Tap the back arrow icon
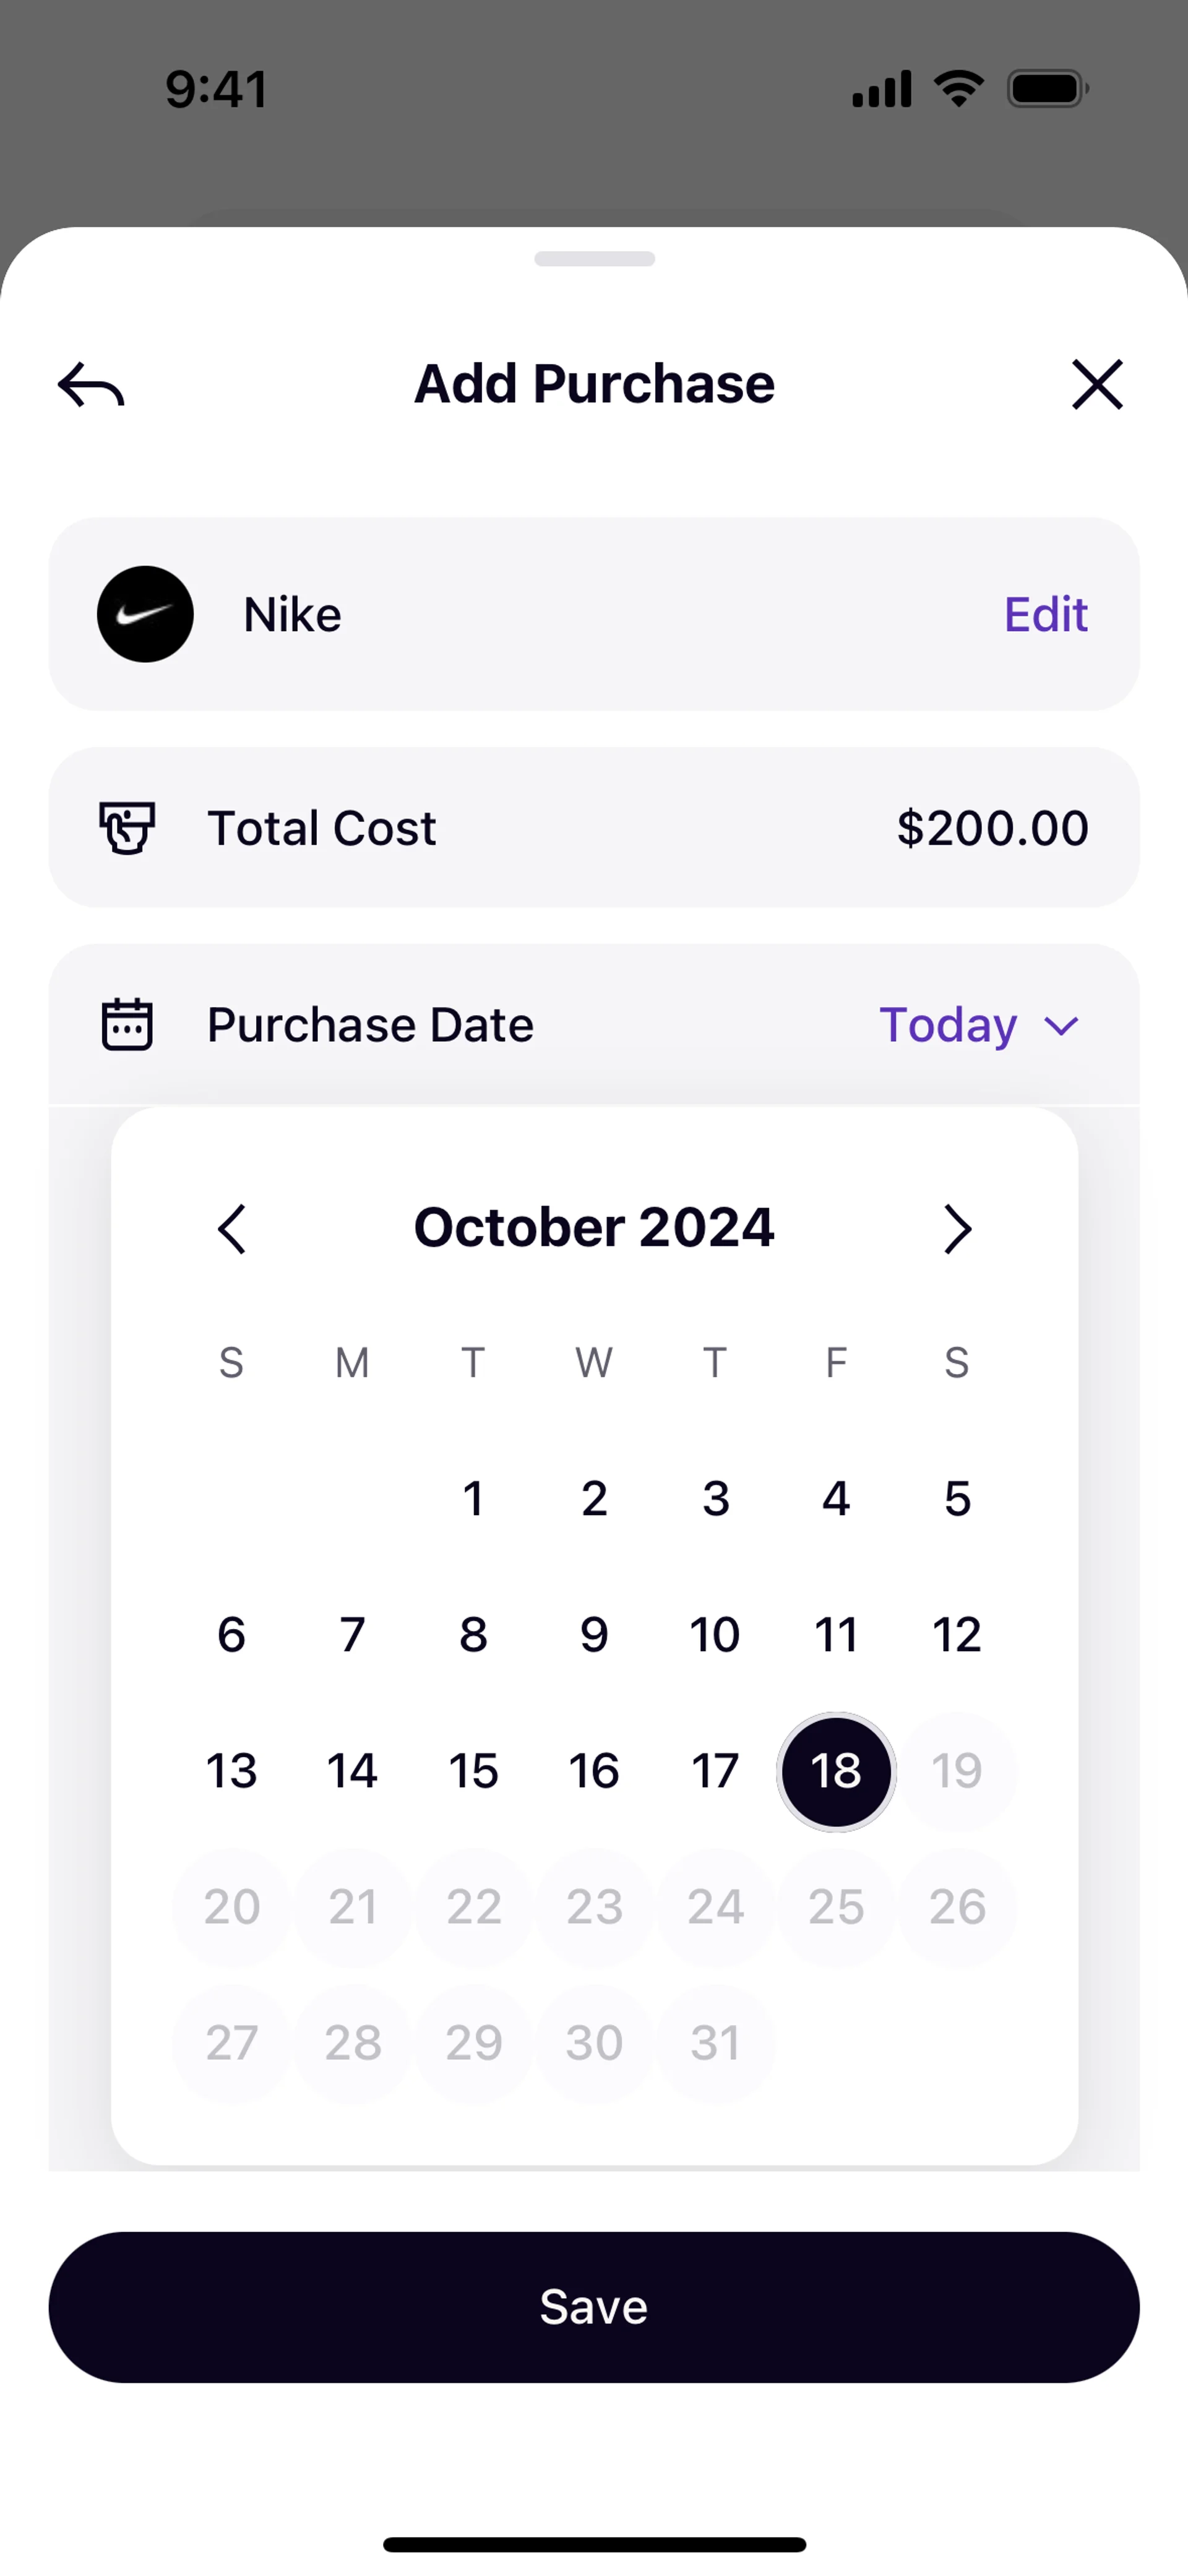The height and width of the screenshot is (2576, 1188). (x=91, y=385)
